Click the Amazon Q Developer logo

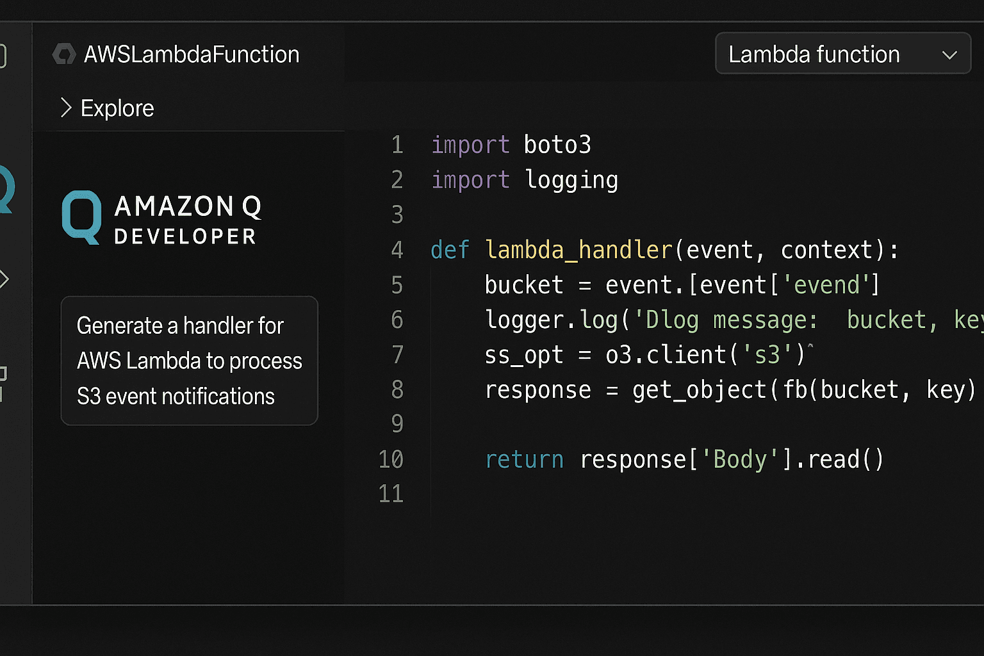click(x=162, y=218)
